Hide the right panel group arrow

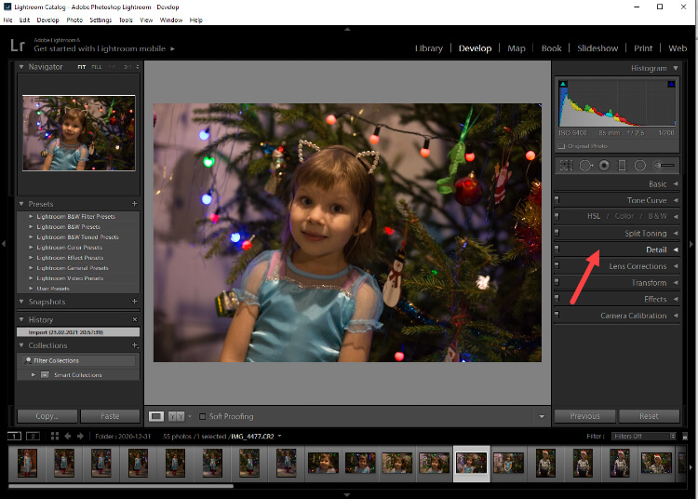[691, 244]
